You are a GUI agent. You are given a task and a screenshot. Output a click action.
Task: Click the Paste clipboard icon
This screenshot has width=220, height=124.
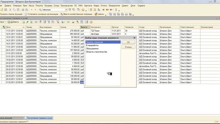point(18,10)
